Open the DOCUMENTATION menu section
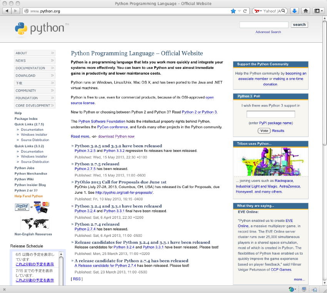327x293 pixels. coord(35,68)
